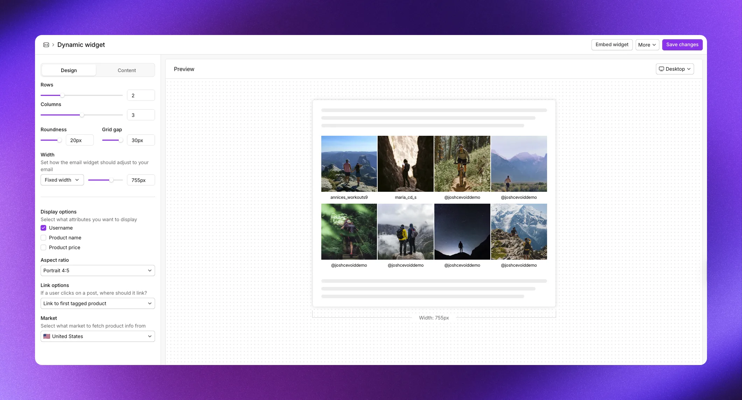This screenshot has height=400, width=742.
Task: Click the email envelope breadcrumb icon
Action: [x=46, y=45]
